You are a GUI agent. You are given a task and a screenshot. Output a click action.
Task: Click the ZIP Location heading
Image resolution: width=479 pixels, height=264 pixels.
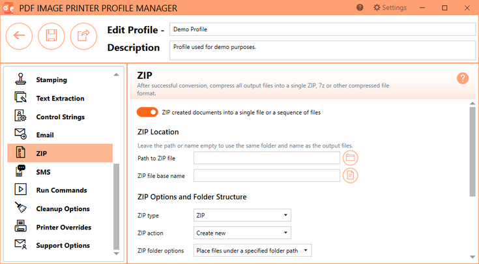click(x=158, y=132)
